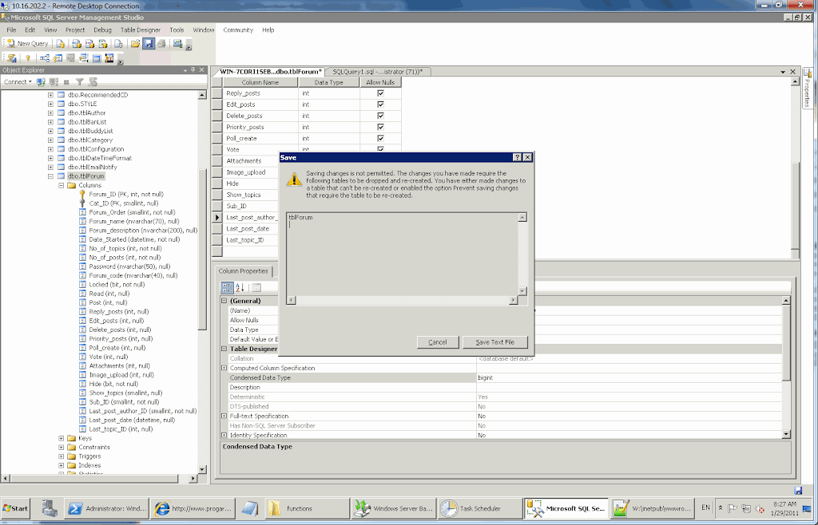This screenshot has width=818, height=525.
Task: Click the Save icon in the toolbar
Action: coord(148,43)
